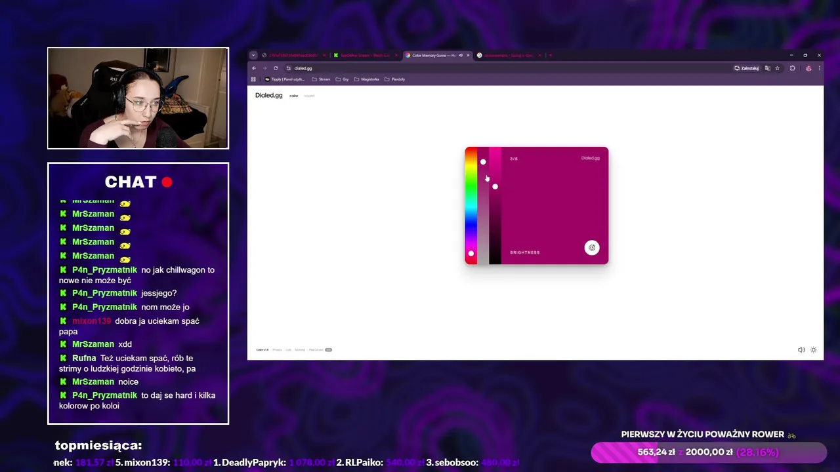840x472 pixels.
Task: Click the Privacy footer link
Action: click(278, 350)
